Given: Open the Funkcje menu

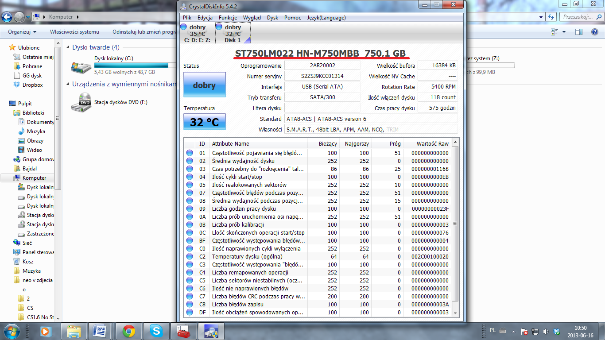Looking at the screenshot, I should coord(228,18).
